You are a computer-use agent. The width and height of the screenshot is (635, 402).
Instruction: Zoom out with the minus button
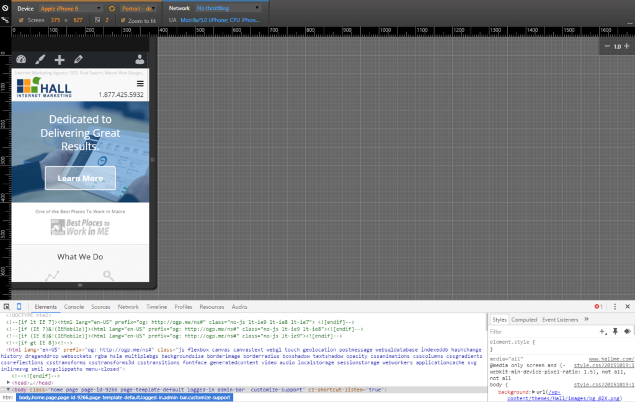(x=607, y=46)
